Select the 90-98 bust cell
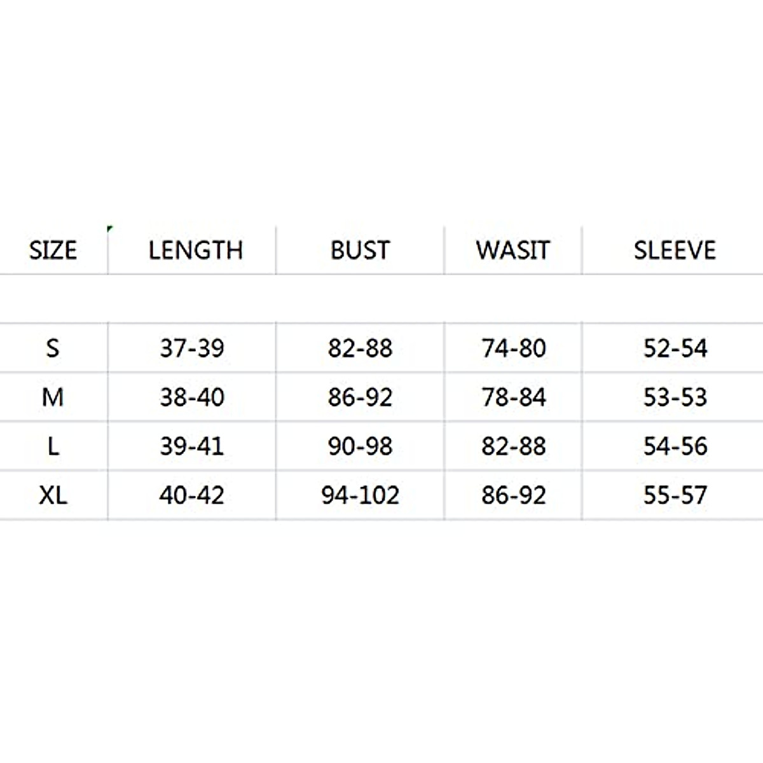763x763 pixels. tap(360, 446)
